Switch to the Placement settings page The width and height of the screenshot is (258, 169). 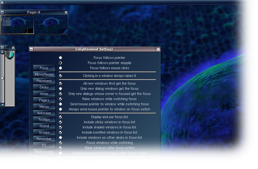44,81
